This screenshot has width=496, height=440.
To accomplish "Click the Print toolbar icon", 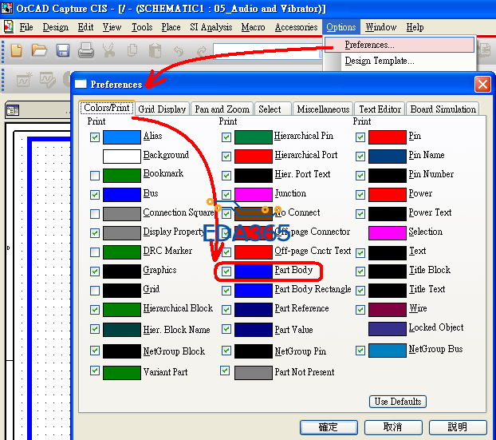I will click(86, 50).
